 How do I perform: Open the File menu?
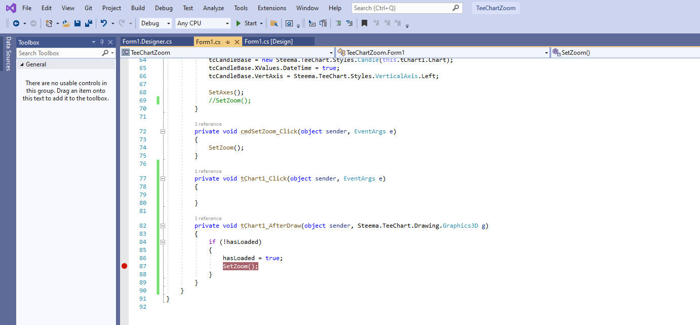pos(27,8)
